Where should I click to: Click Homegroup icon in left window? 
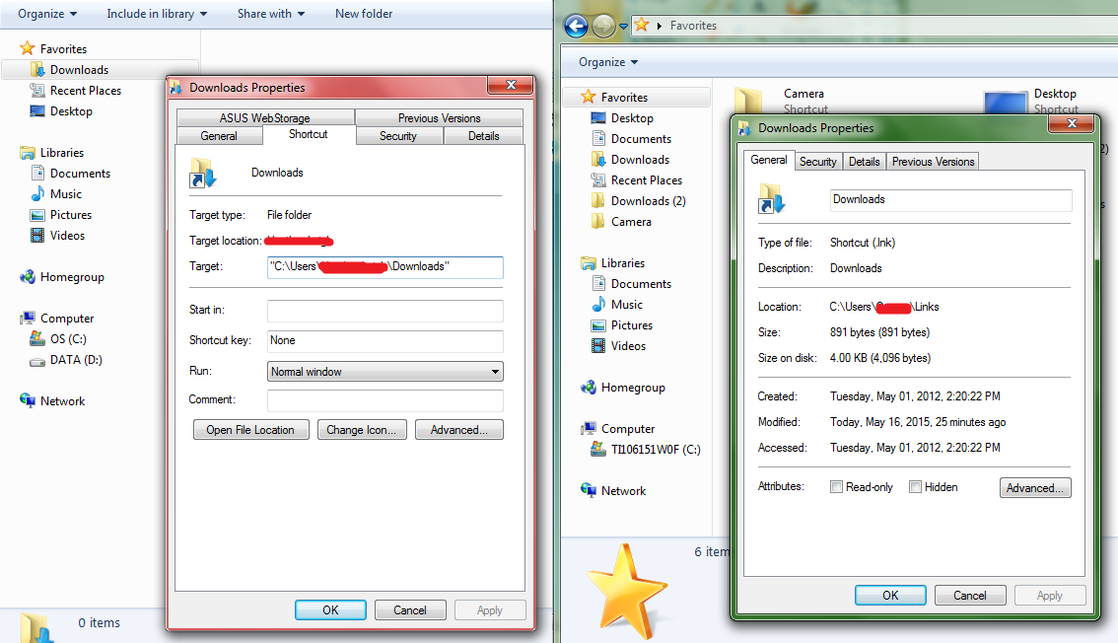[x=27, y=276]
